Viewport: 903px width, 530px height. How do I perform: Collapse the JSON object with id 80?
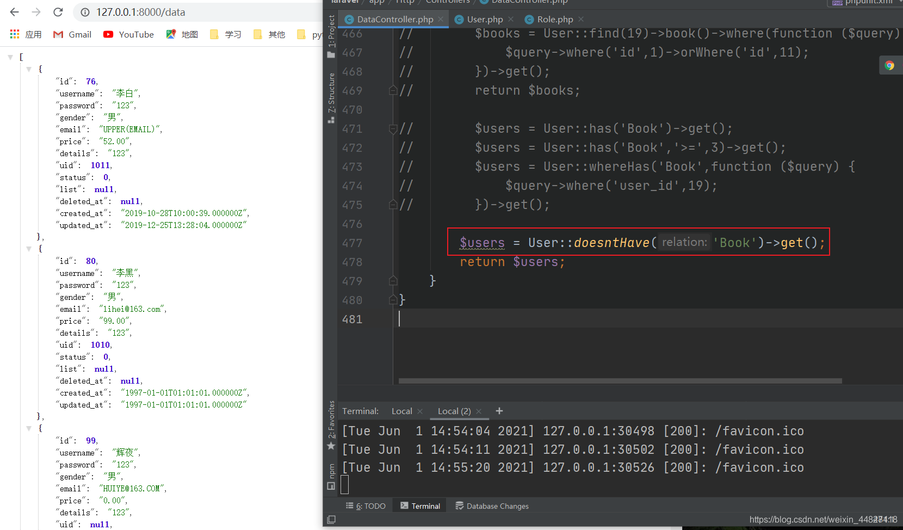point(29,249)
